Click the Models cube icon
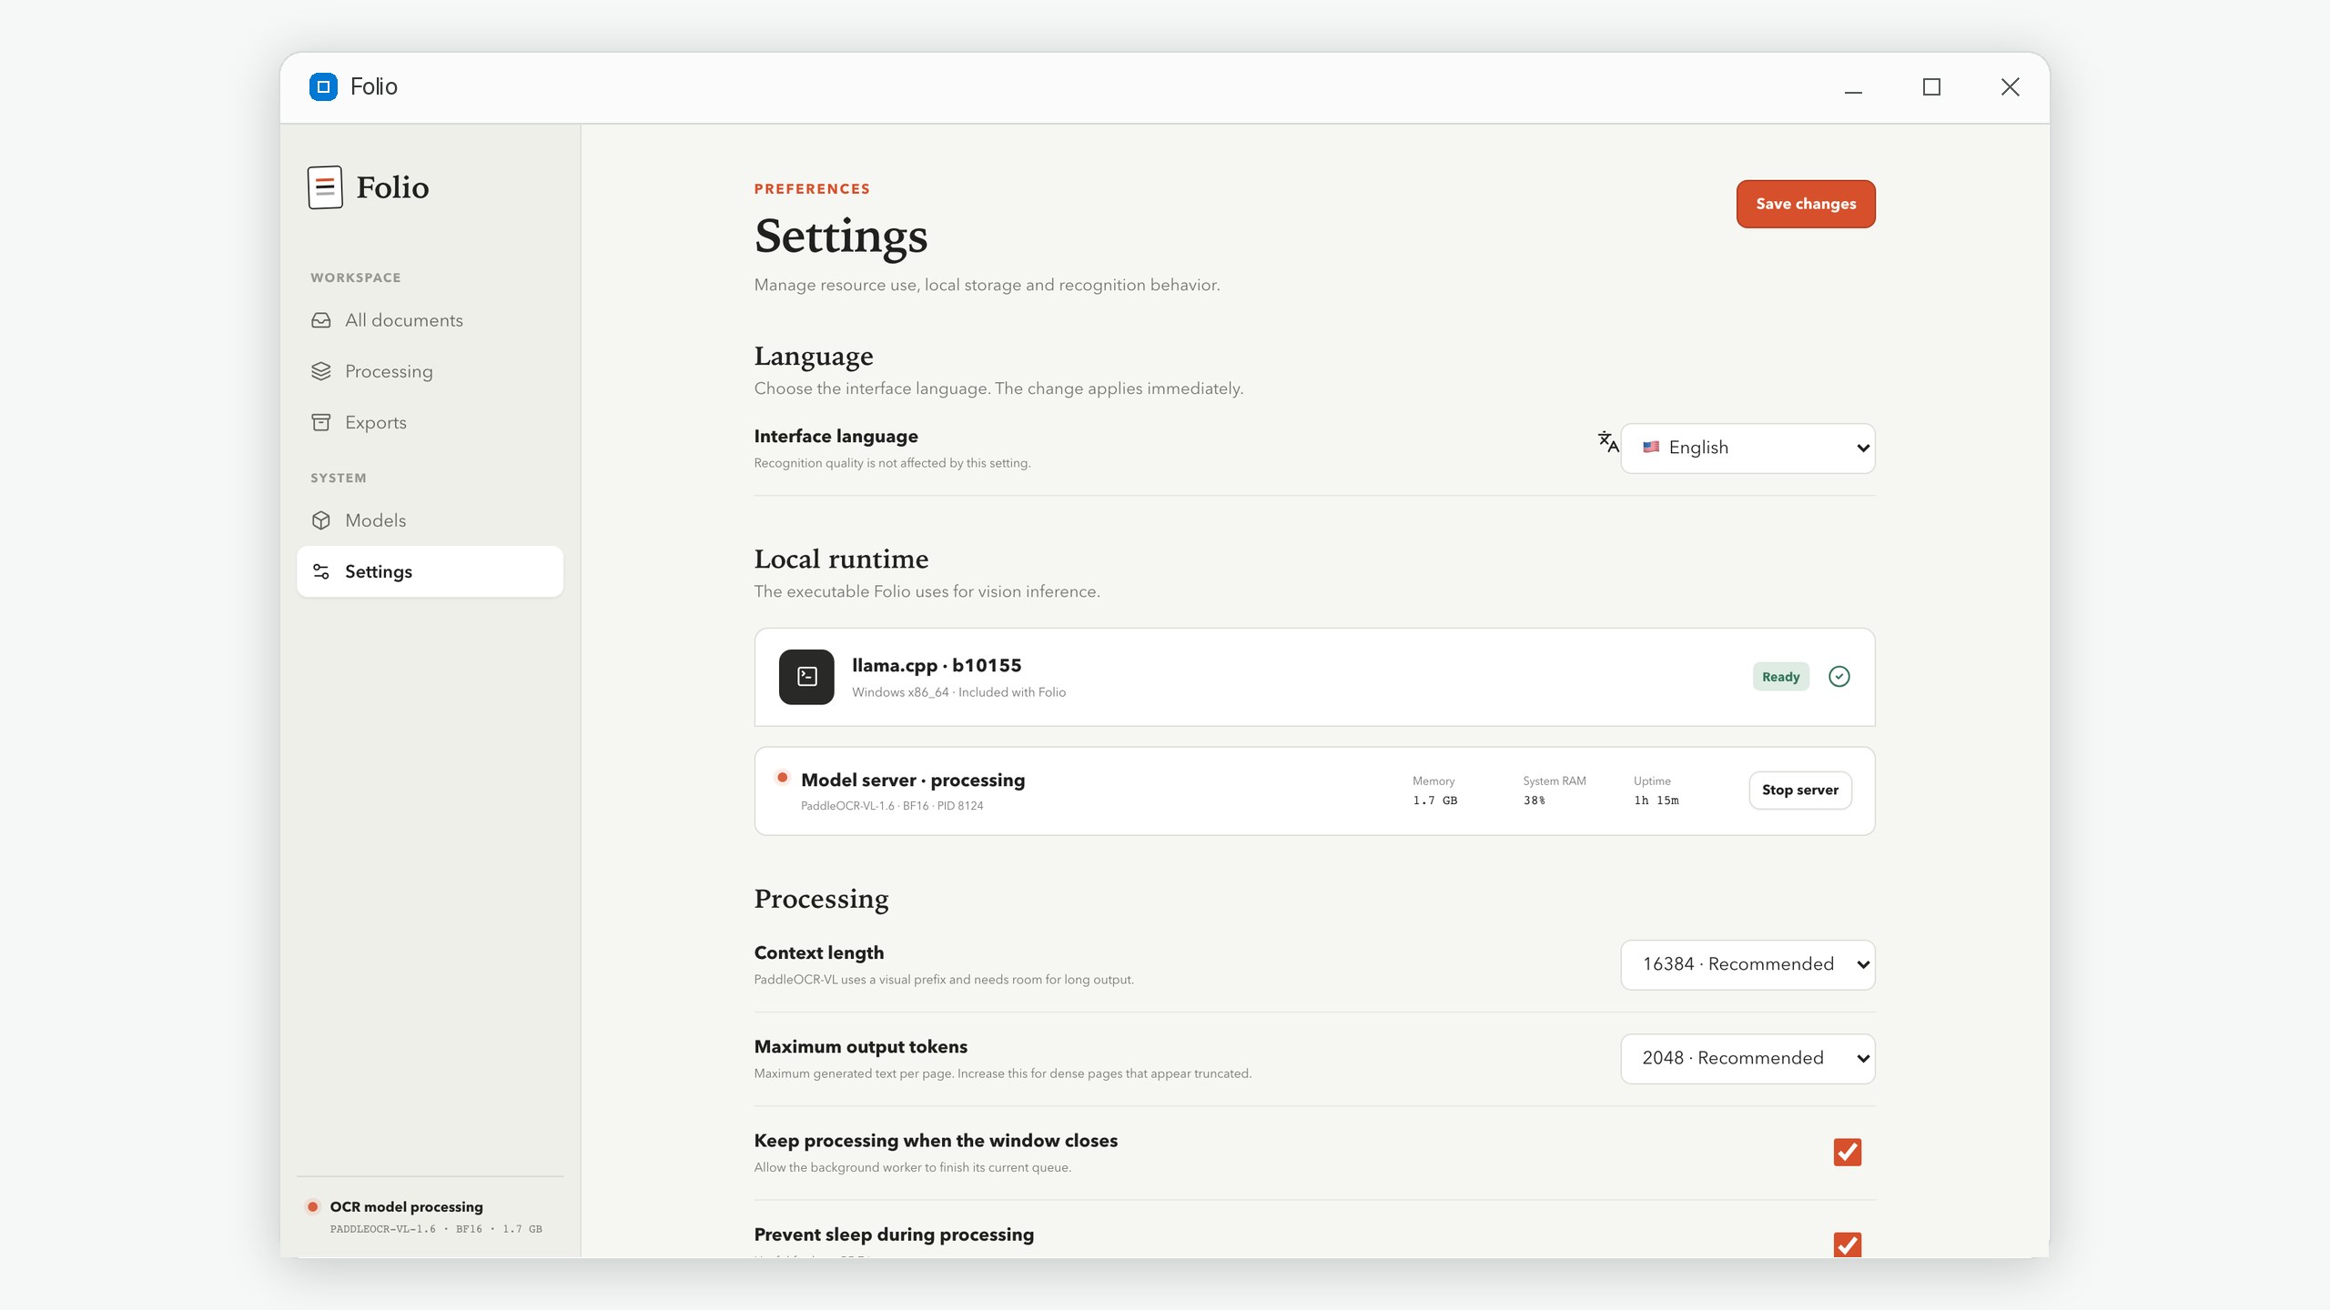Screen dimensions: 2330x1310 320,520
